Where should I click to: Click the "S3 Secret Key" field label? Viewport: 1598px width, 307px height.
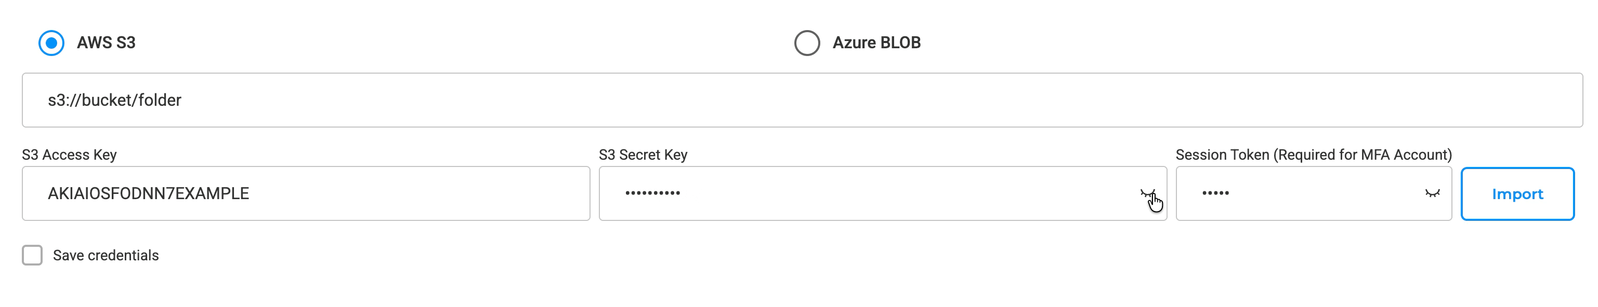click(643, 155)
